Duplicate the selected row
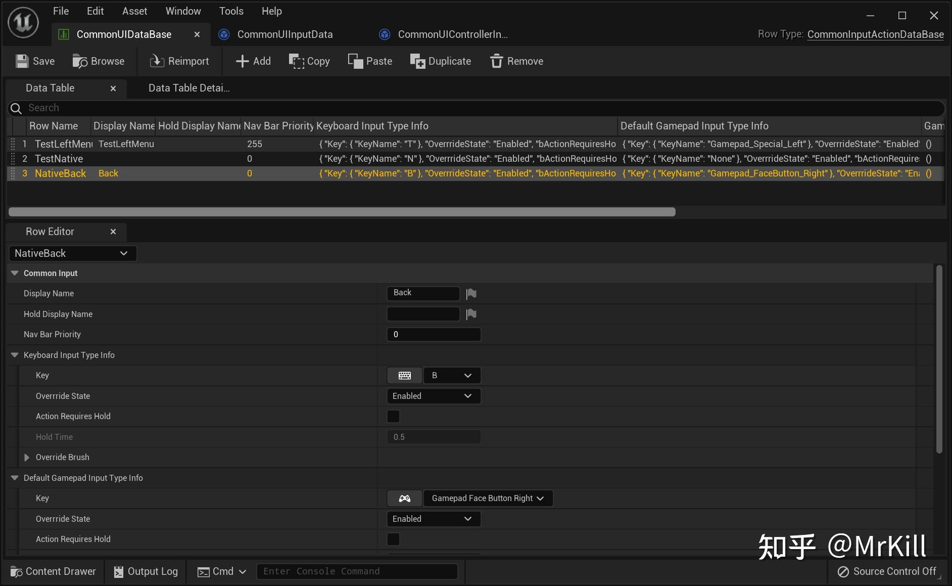The width and height of the screenshot is (952, 586). coord(440,61)
